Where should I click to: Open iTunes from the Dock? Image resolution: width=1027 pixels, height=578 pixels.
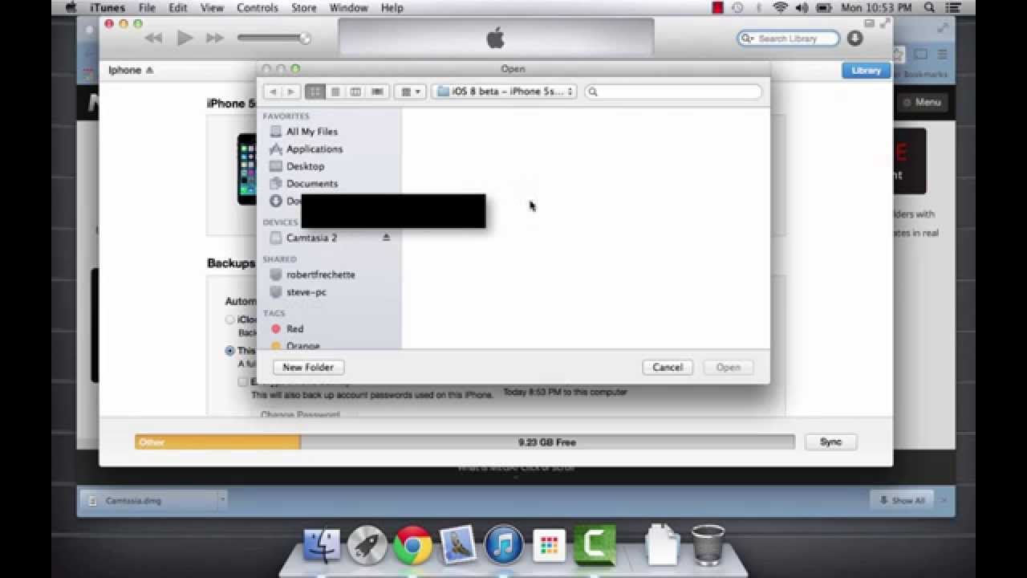coord(503,546)
